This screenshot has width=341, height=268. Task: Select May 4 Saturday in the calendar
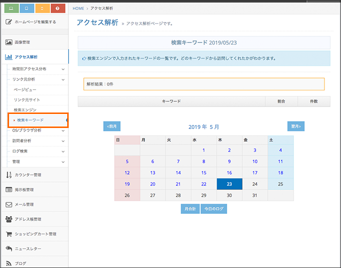[x=280, y=150]
